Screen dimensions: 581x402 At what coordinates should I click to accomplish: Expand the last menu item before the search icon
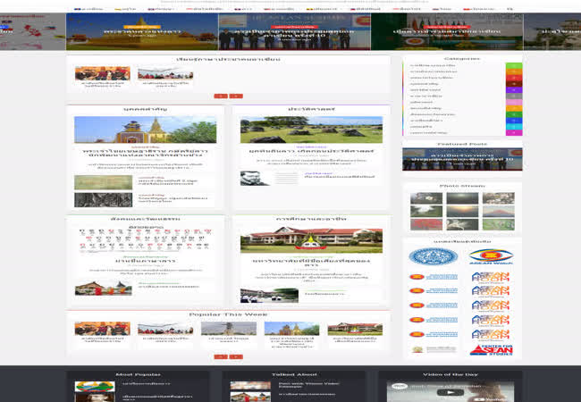point(481,8)
